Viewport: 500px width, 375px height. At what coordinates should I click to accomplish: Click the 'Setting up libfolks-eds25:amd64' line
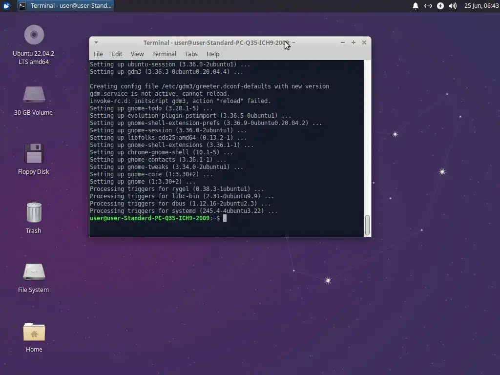coord(168,137)
